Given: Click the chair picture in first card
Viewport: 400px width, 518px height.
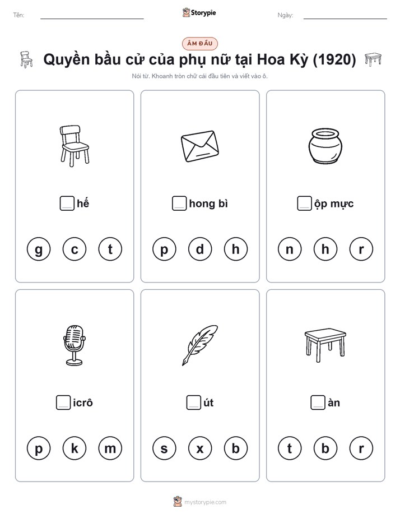Looking at the screenshot, I should 75,146.
